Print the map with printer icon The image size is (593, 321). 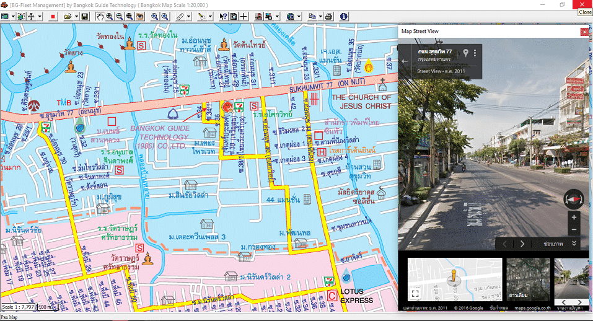tap(328, 16)
